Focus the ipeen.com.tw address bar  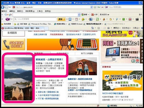[x=52, y=7]
